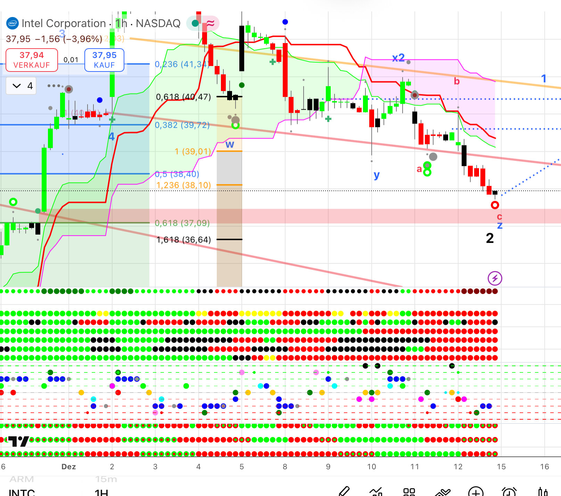The width and height of the screenshot is (561, 496).
Task: Click the purple lightning bolt icon
Action: point(495,278)
